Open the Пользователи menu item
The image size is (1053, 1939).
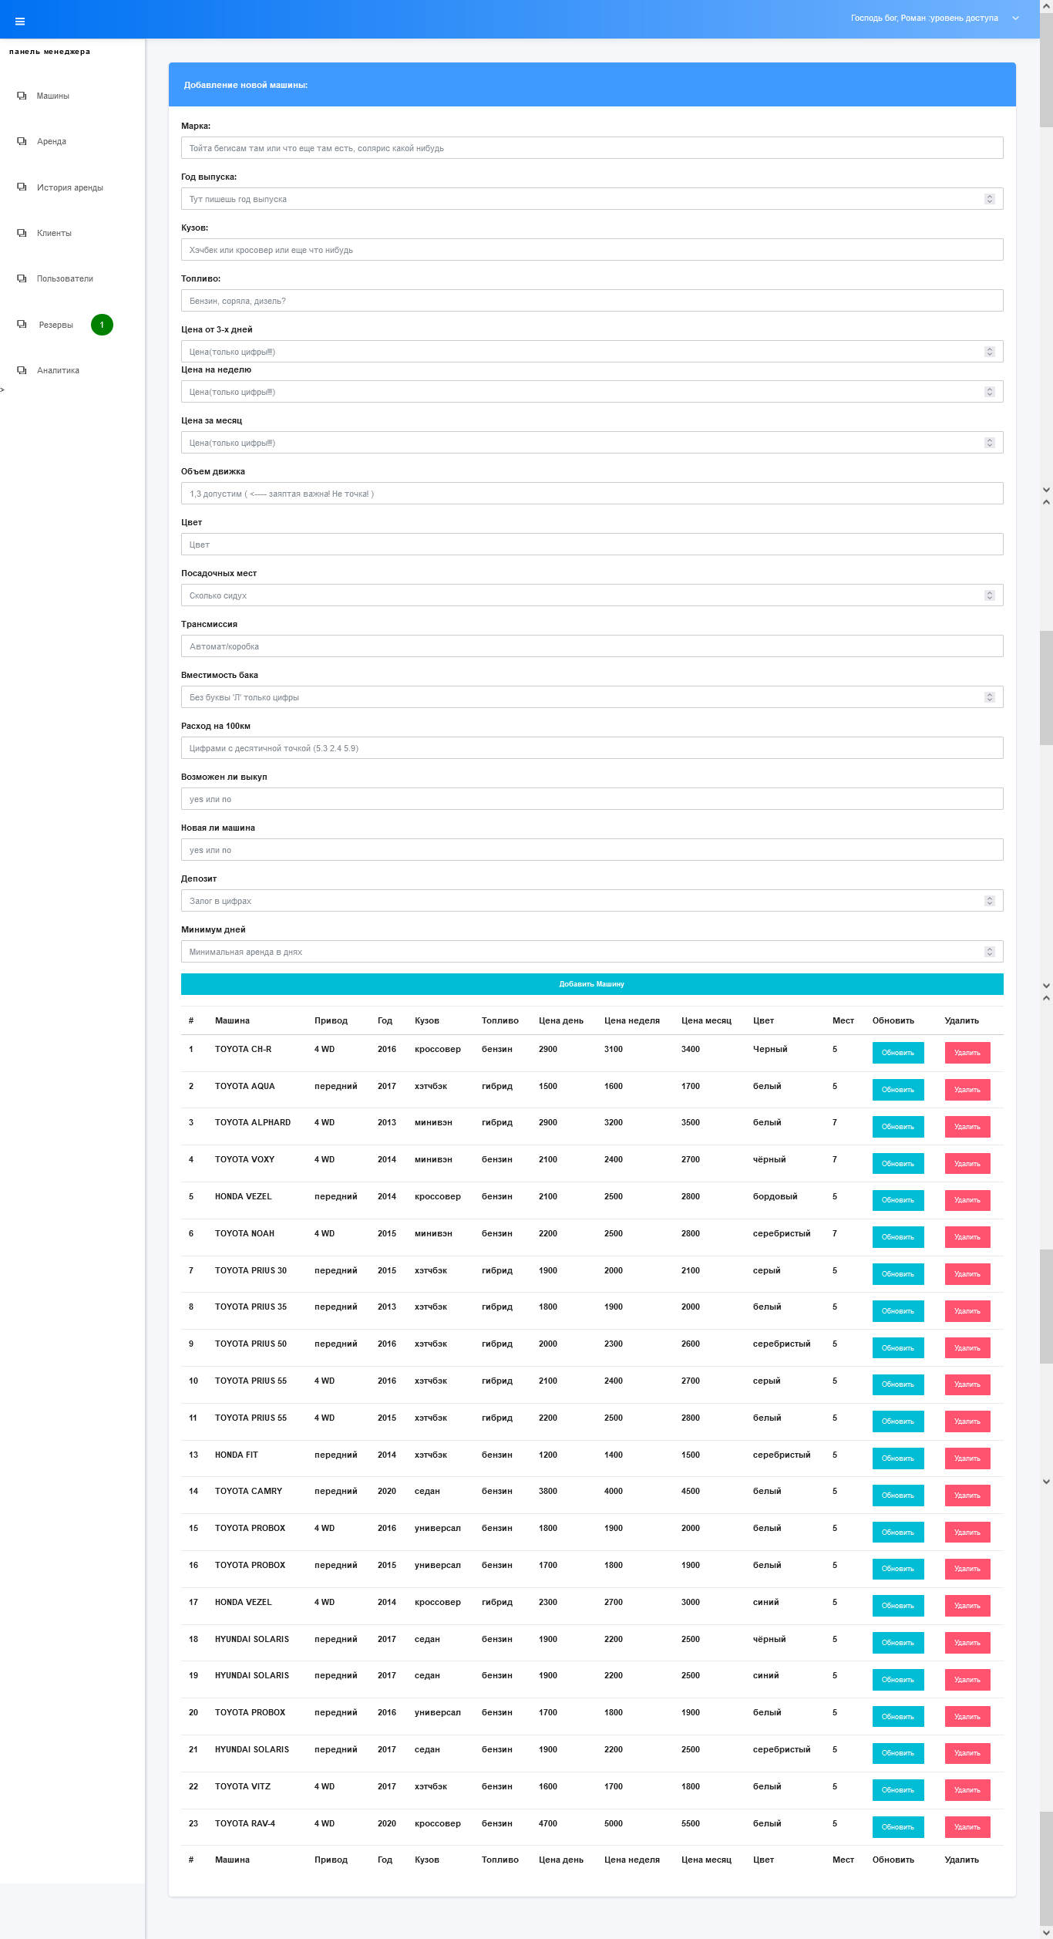pyautogui.click(x=65, y=278)
